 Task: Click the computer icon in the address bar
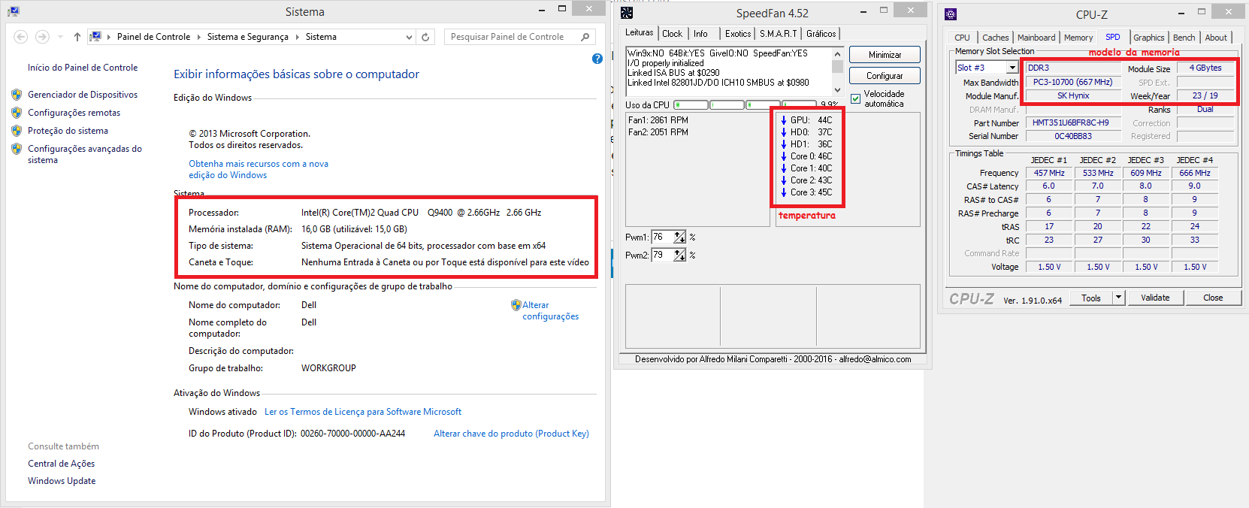pyautogui.click(x=95, y=37)
